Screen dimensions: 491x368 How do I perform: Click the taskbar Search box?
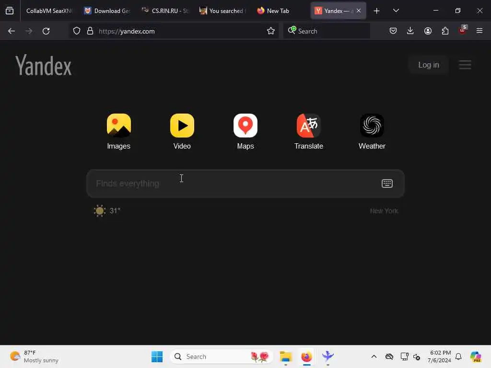tap(222, 356)
